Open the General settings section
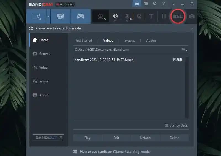Image resolution: width=221 pixels, height=156 pixels. point(44,54)
